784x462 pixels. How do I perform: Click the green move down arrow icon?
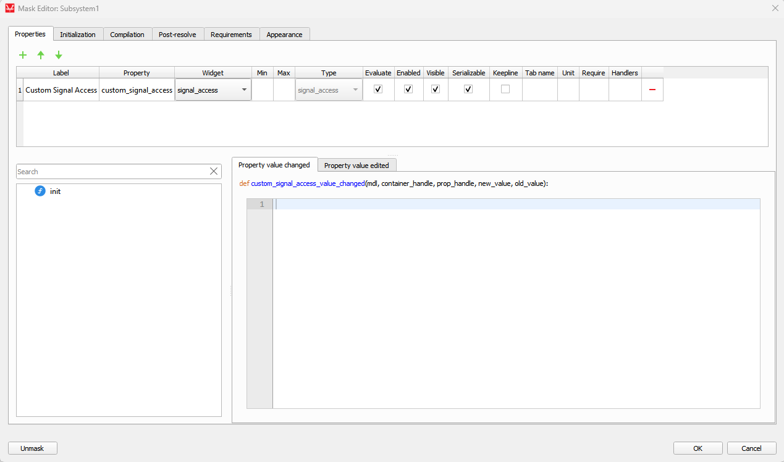[59, 55]
